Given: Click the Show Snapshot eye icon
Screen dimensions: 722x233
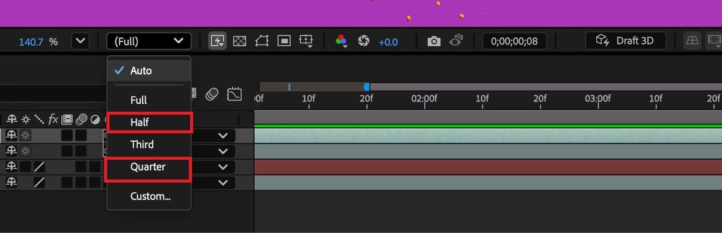Looking at the screenshot, I should [x=456, y=41].
